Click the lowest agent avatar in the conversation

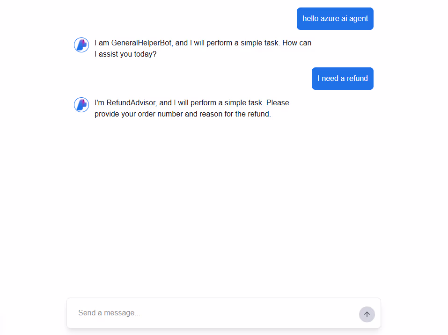tap(81, 104)
